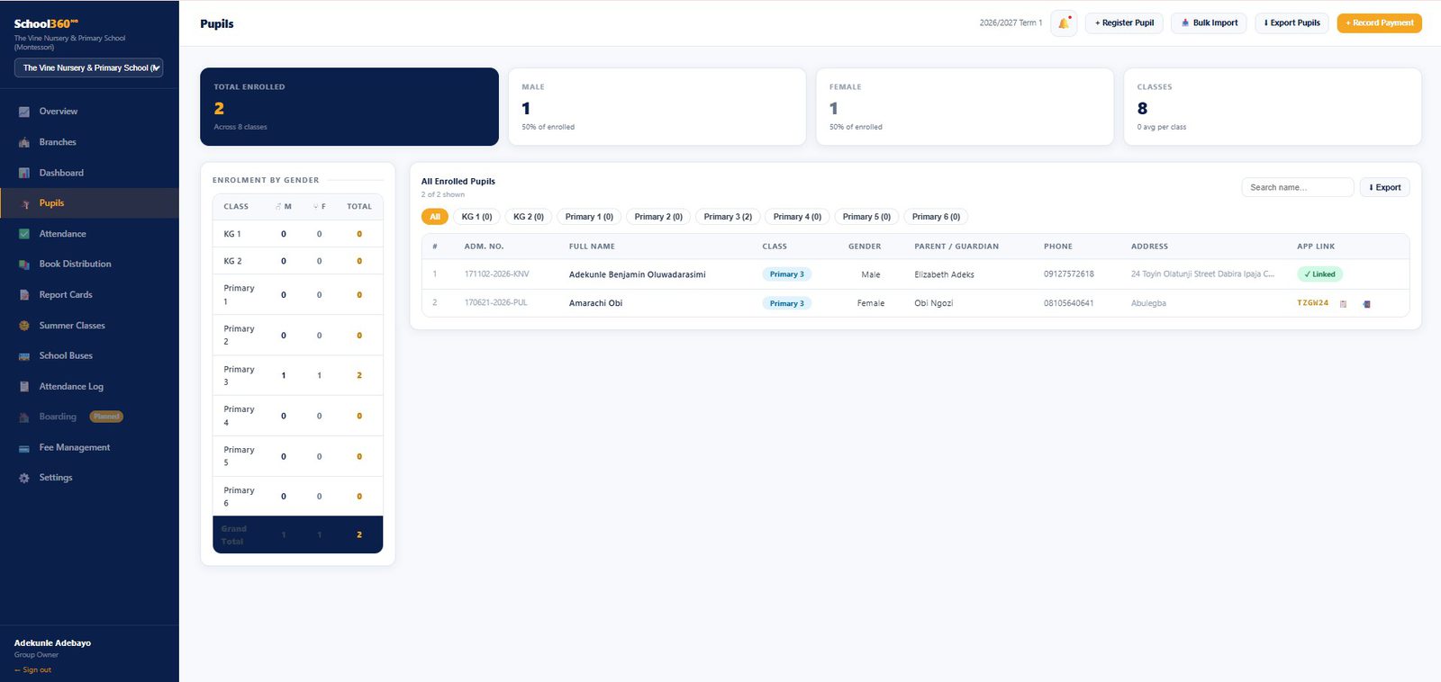Click the Report Cards document icon
Image resolution: width=1441 pixels, height=682 pixels.
[x=24, y=295]
